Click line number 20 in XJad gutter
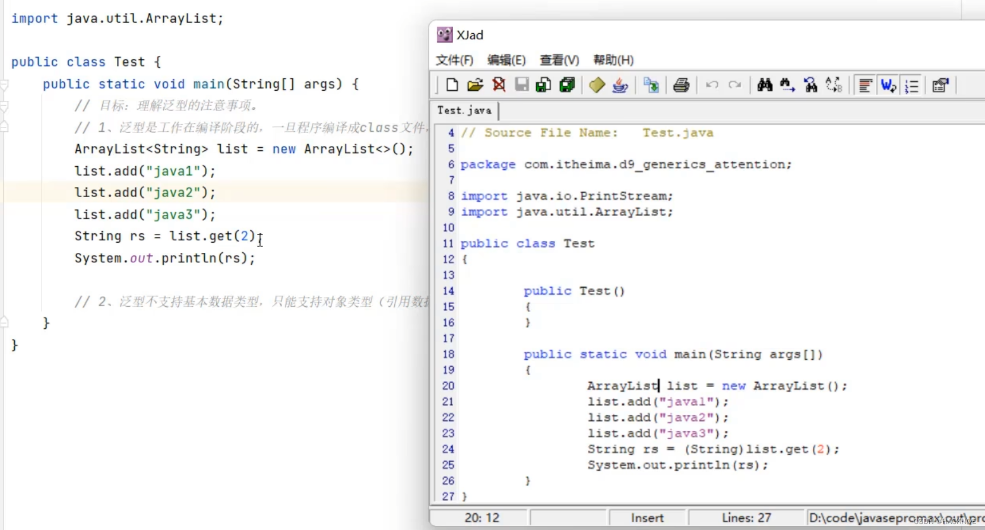 tap(448, 386)
